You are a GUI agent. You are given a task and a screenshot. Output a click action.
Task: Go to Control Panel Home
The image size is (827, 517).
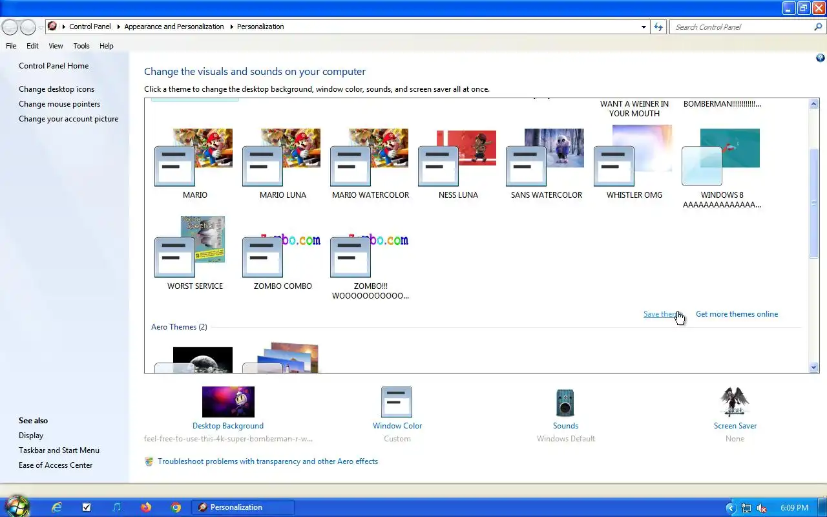click(x=54, y=66)
